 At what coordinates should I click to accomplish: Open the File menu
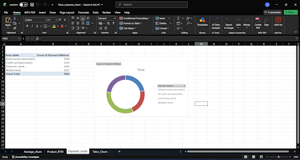pos(6,13)
